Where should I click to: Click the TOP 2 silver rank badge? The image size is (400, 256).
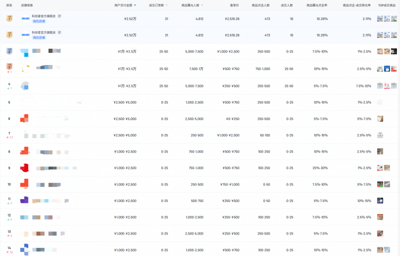click(x=9, y=51)
